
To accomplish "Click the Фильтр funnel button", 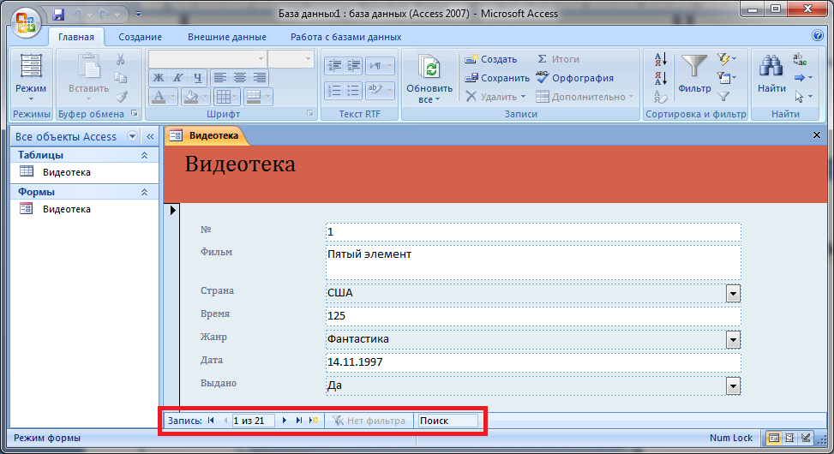I will click(694, 75).
